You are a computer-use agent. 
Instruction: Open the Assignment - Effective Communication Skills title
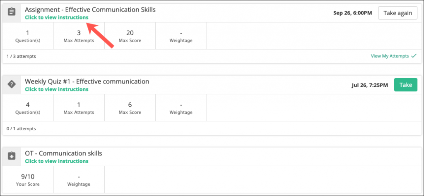[x=90, y=10]
